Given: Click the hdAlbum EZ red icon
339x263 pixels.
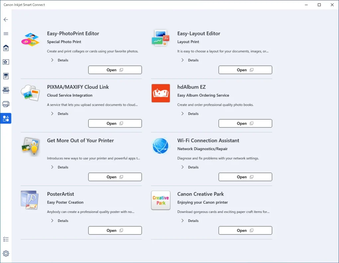Looking at the screenshot, I should tap(161, 93).
